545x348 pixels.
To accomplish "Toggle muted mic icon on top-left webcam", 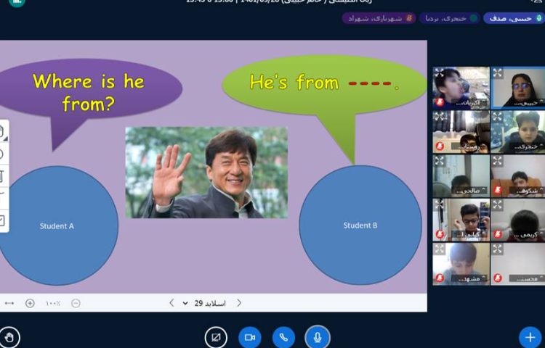I will pyautogui.click(x=440, y=103).
